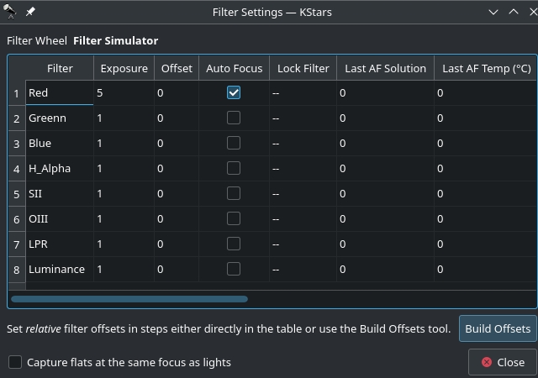Click the Offset cell of the OIII row
The width and height of the screenshot is (538, 378).
tap(177, 219)
